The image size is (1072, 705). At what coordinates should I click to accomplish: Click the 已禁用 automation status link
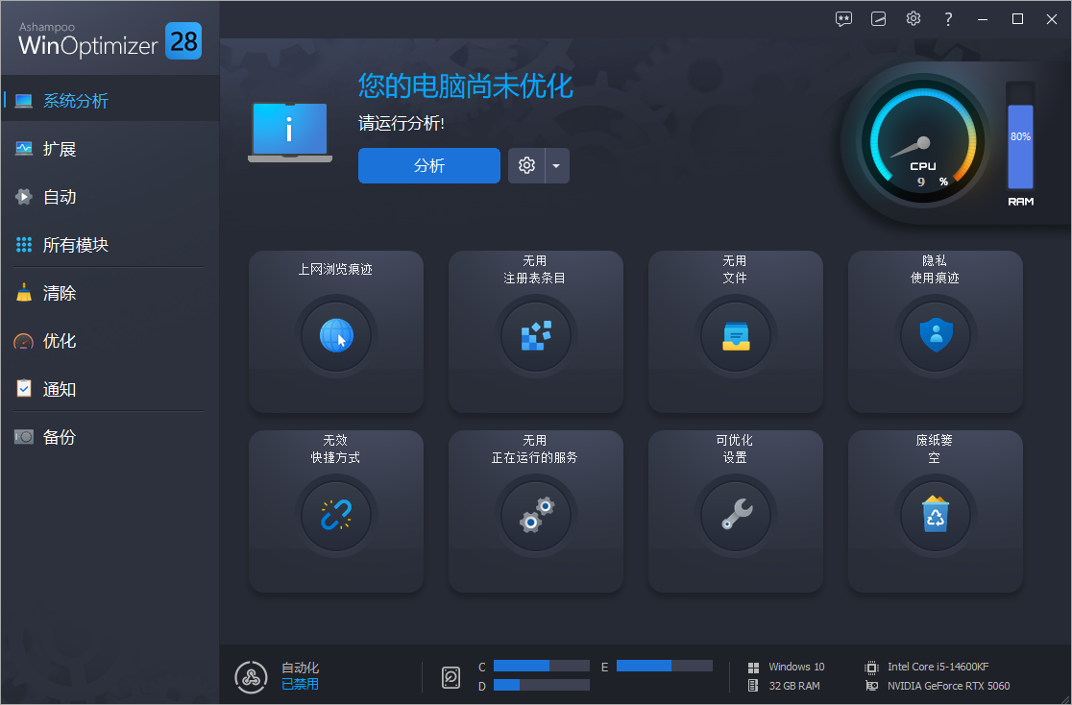click(300, 684)
